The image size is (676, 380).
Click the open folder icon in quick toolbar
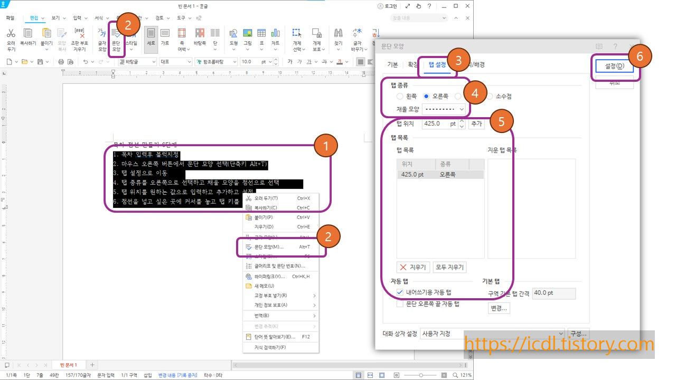pos(24,62)
